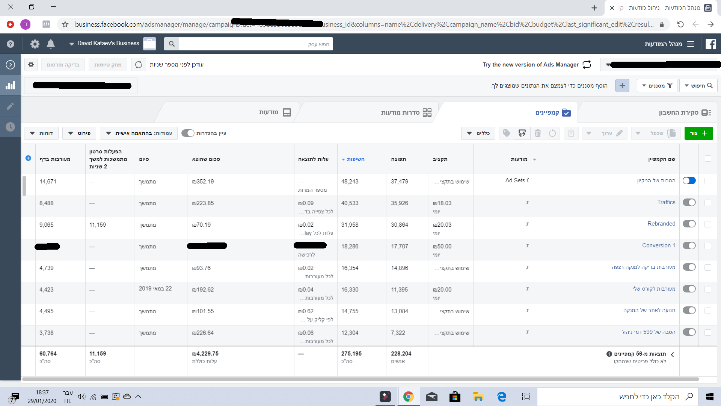721x406 pixels.
Task: Click the שכפל duplicate button
Action: (662, 133)
